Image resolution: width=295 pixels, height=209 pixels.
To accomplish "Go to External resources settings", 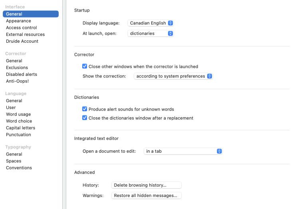I will point(25,34).
